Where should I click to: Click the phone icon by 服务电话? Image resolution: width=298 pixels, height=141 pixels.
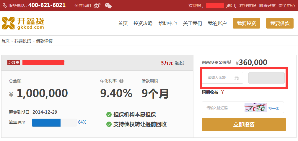tap(5, 6)
